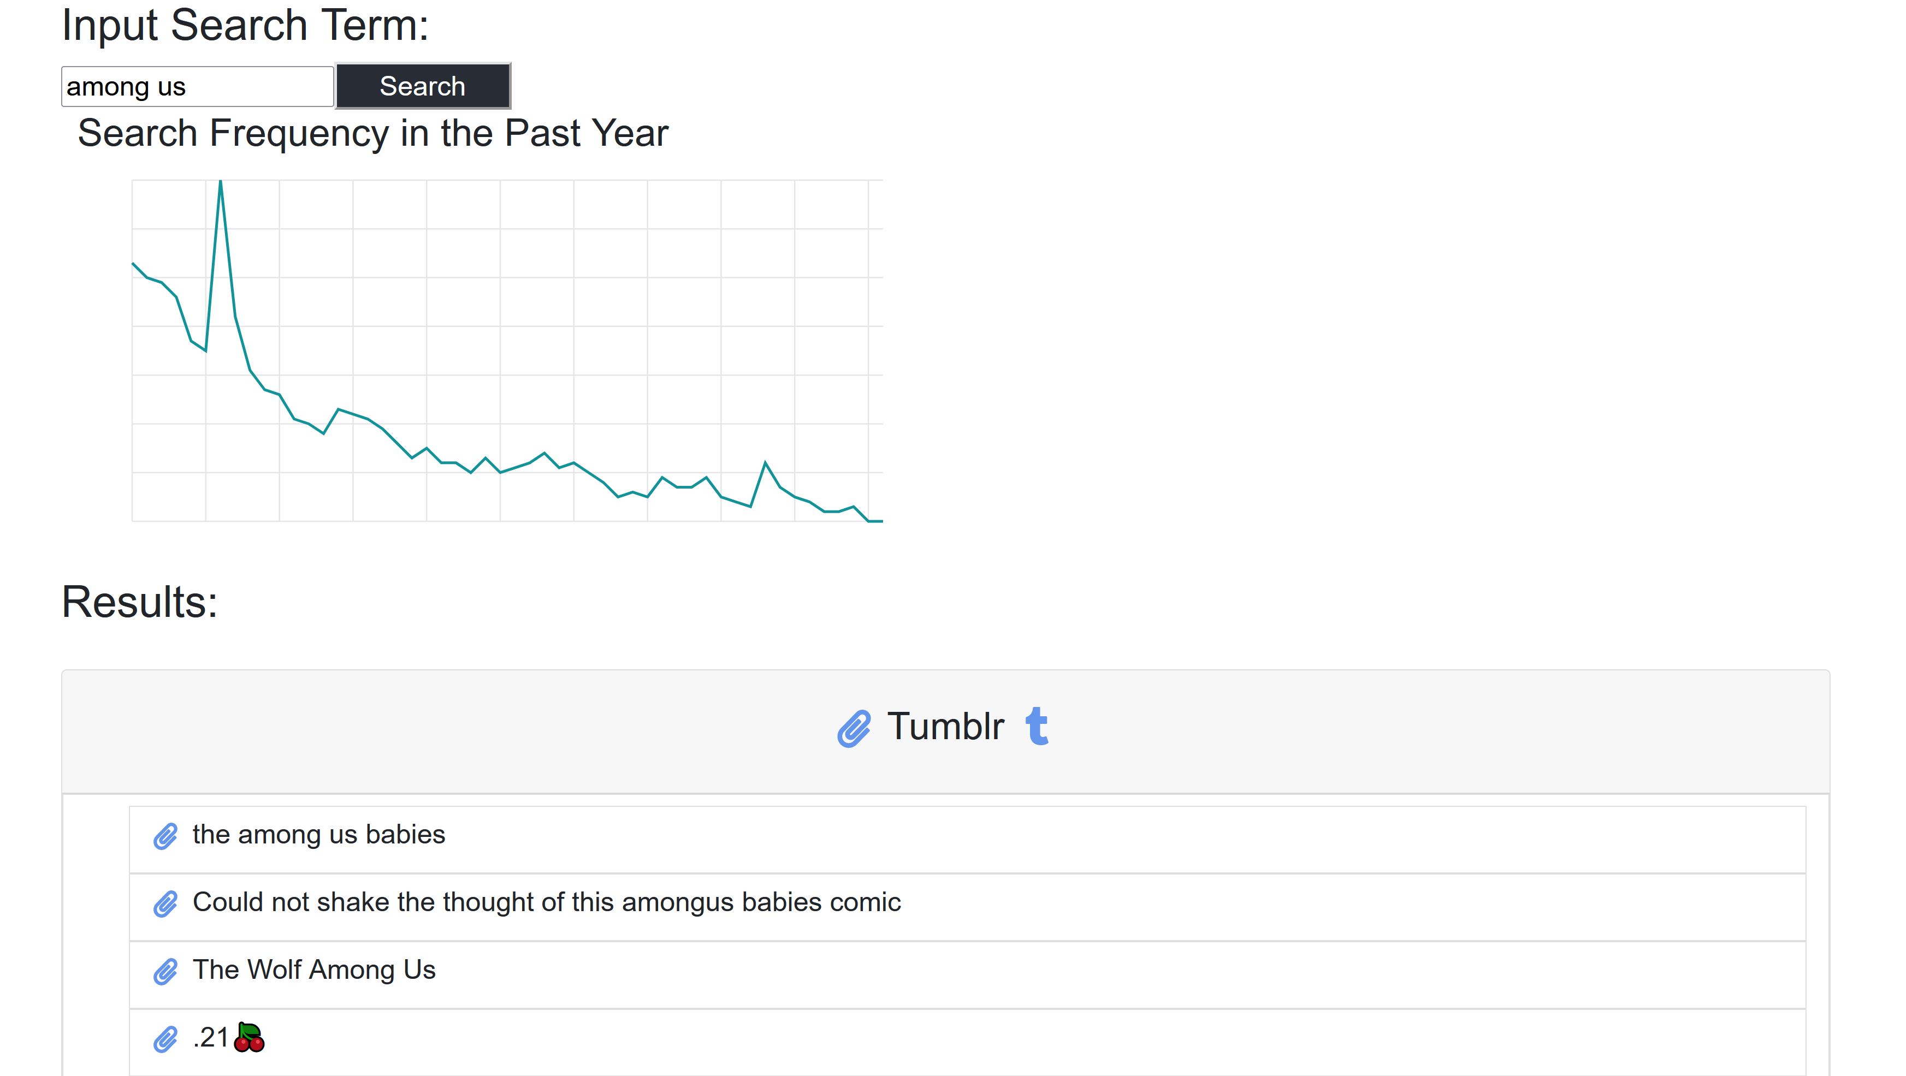
Task: Click paperclip icon beside 'The Wolf Among Us'
Action: coord(165,971)
